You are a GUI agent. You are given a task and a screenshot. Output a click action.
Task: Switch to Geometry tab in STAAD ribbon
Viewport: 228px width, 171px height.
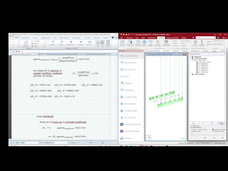point(129,38)
